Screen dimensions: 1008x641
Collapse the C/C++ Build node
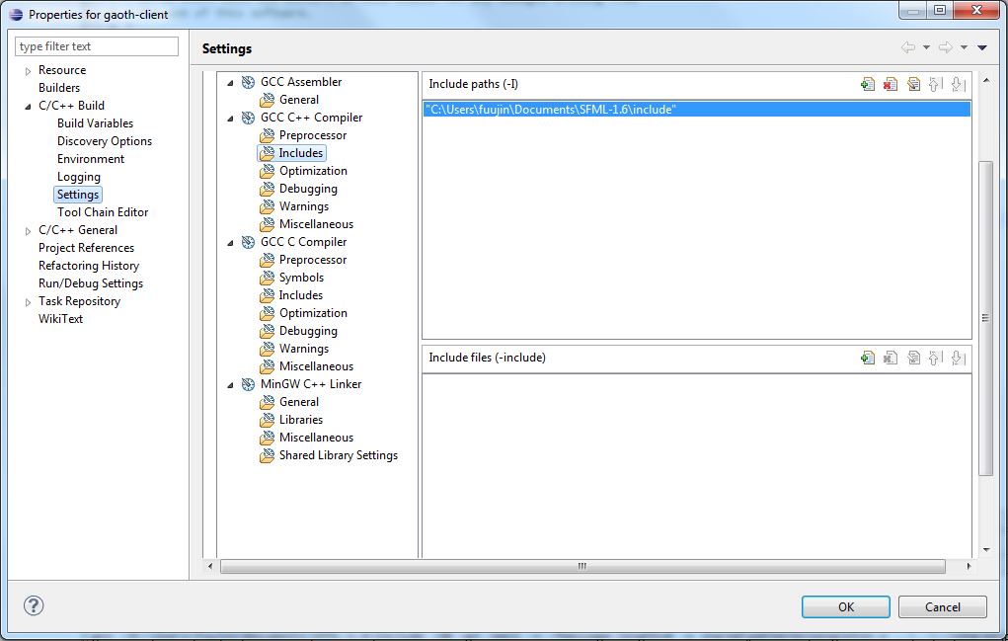point(28,106)
